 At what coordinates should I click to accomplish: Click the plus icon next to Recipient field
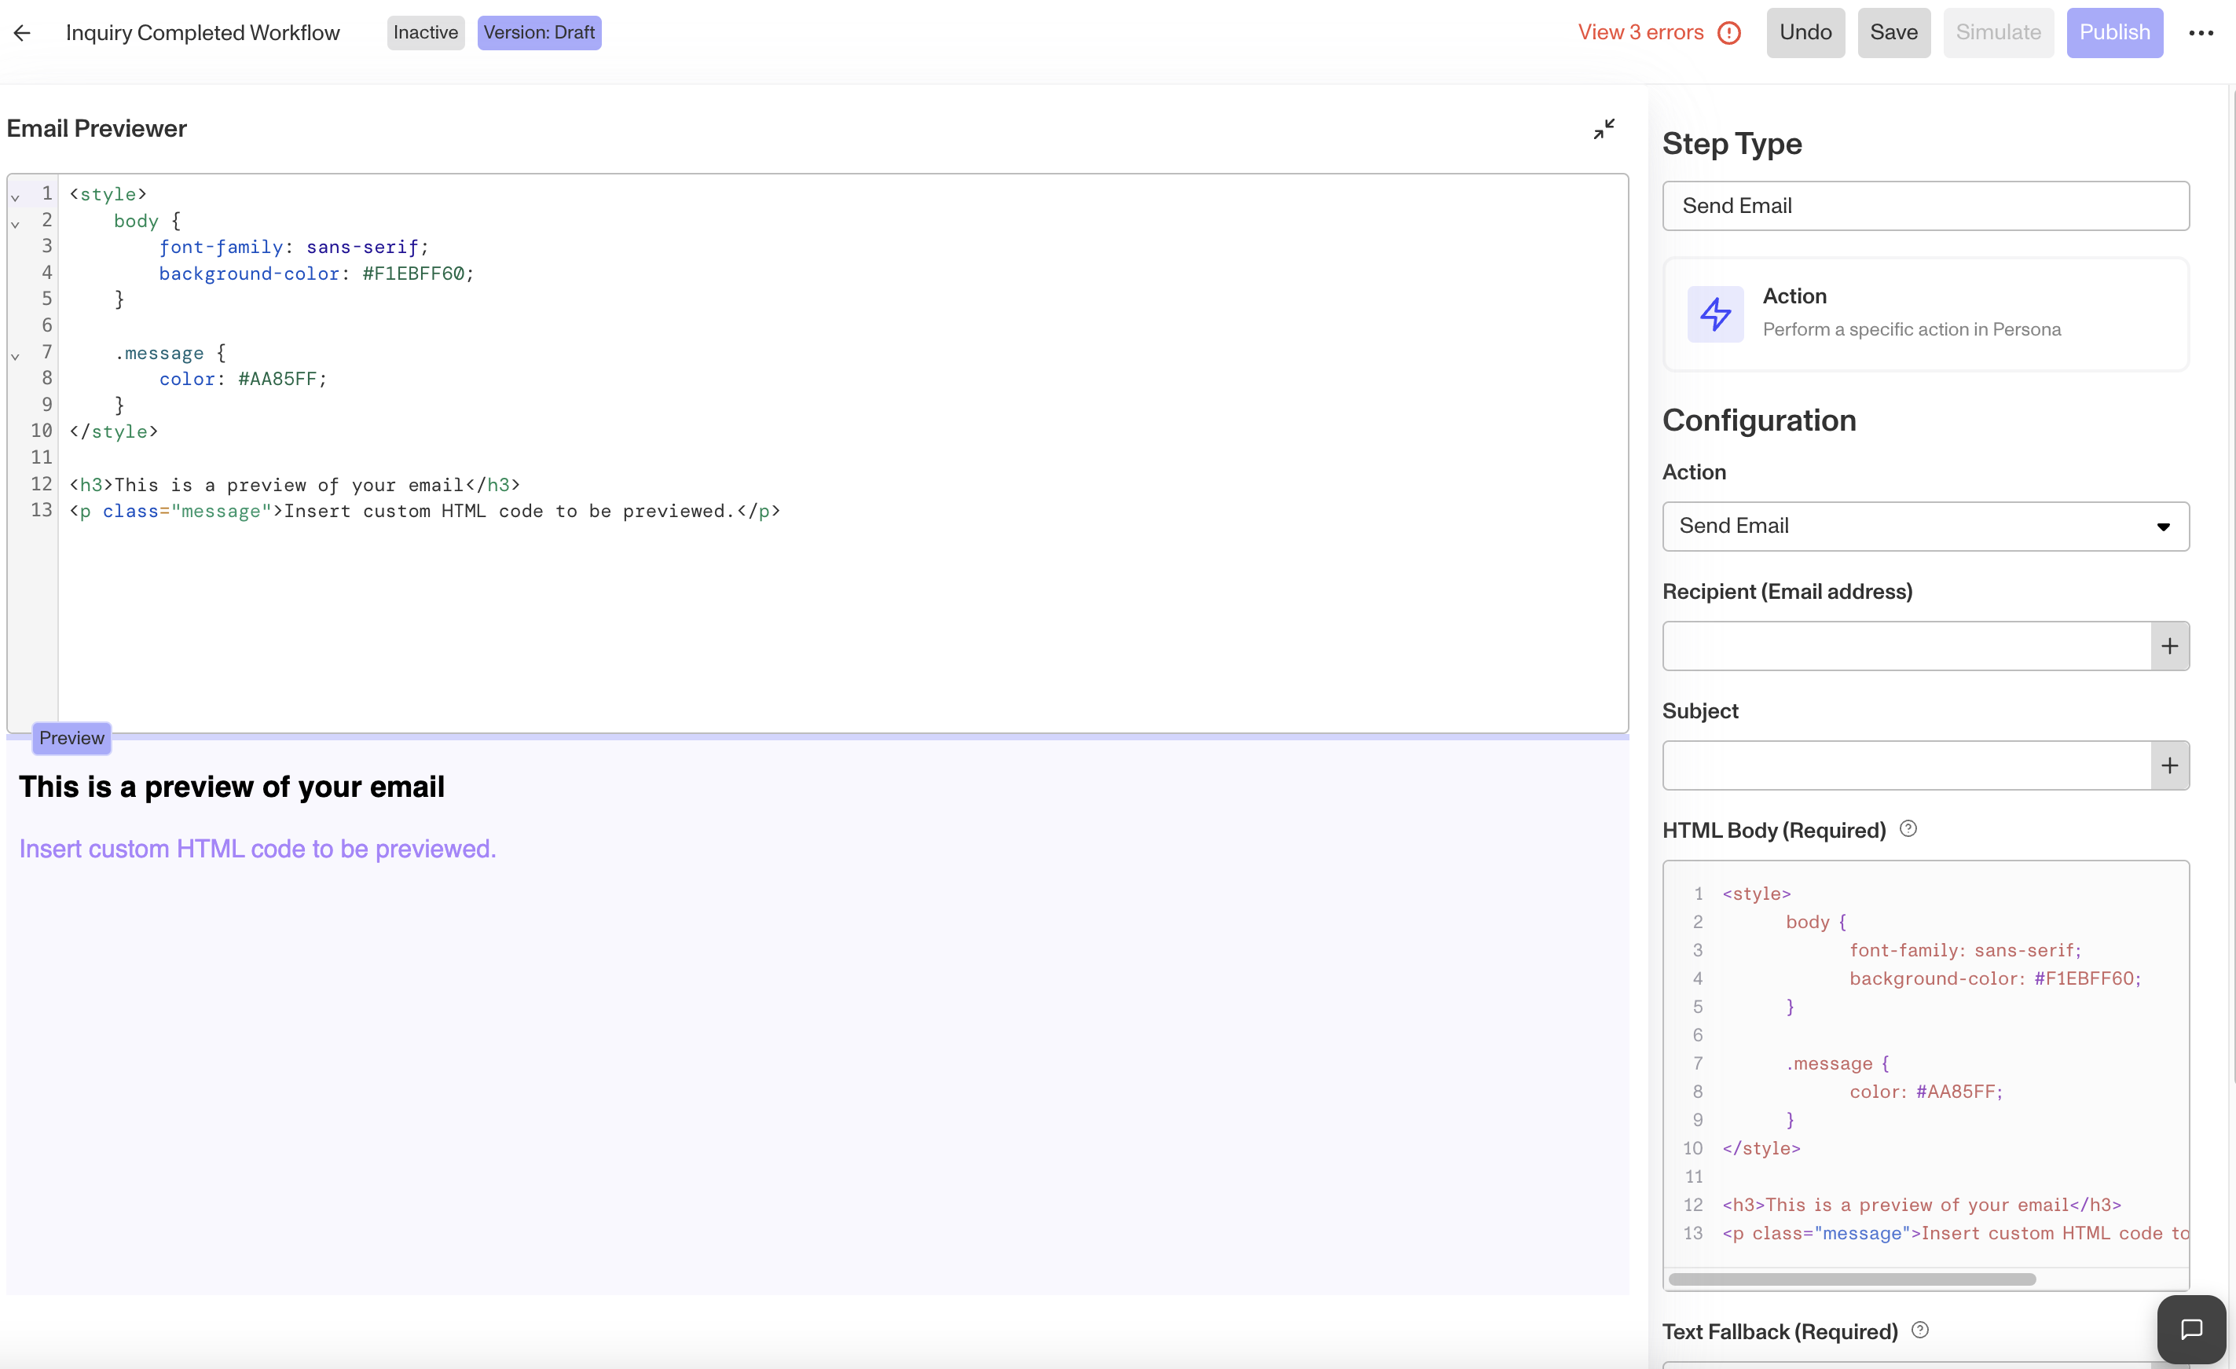click(x=2168, y=645)
